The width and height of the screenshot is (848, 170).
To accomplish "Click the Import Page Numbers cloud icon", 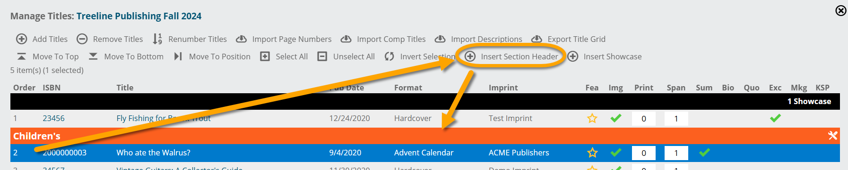I will 242,39.
